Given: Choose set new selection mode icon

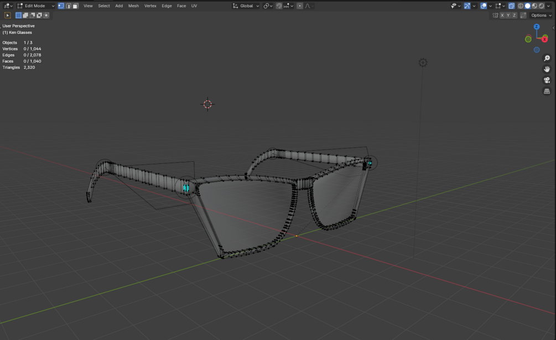Looking at the screenshot, I should pyautogui.click(x=18, y=16).
